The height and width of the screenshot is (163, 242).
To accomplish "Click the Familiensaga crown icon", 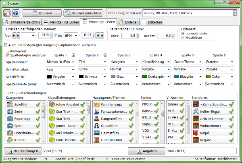I will pyautogui.click(x=97, y=105).
